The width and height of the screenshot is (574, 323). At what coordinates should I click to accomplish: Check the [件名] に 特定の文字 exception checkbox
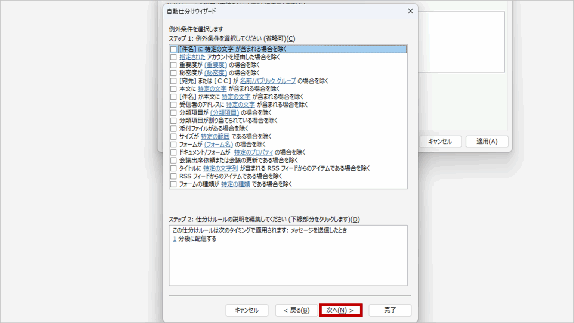173,49
